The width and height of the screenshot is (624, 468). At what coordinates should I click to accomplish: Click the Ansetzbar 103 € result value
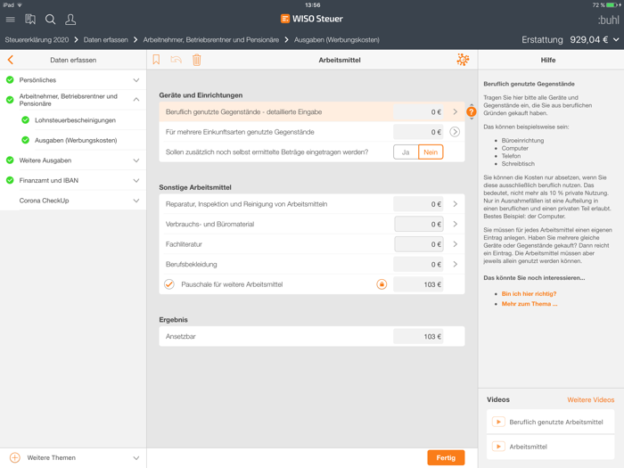pos(418,336)
